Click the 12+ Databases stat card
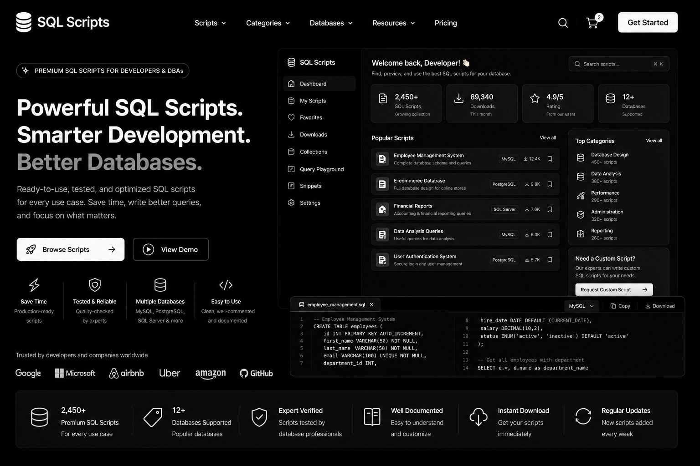 [633, 103]
